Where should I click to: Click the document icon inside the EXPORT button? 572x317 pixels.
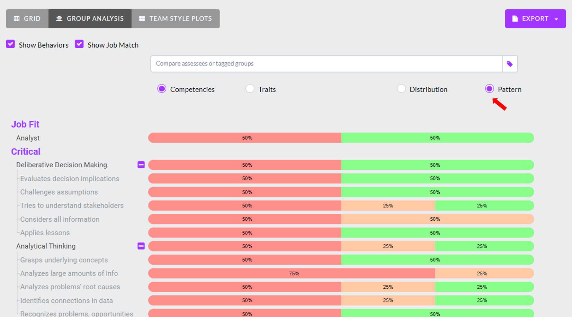[x=515, y=19]
